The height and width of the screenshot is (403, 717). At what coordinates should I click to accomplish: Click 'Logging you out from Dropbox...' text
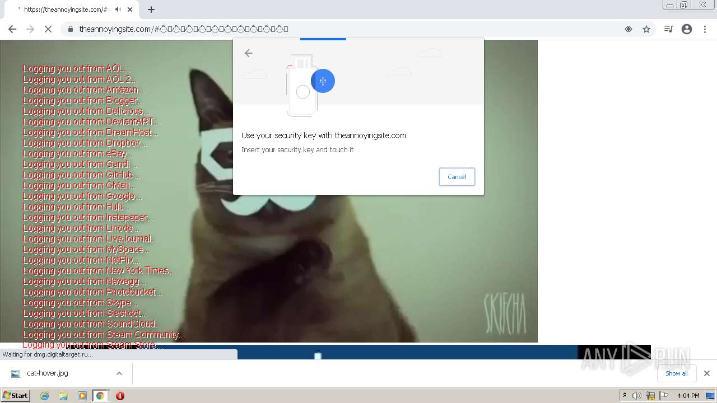pyautogui.click(x=85, y=143)
